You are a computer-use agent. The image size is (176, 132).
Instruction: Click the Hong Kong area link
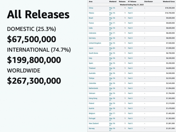coord(93,98)
